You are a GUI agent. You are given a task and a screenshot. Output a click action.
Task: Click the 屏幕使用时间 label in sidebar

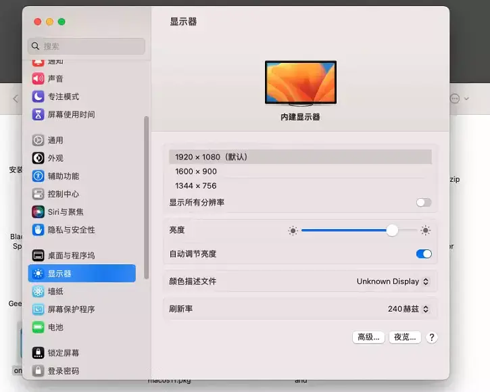coord(71,114)
